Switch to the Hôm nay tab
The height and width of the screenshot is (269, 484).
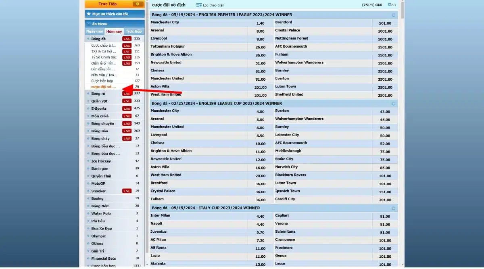tap(114, 31)
